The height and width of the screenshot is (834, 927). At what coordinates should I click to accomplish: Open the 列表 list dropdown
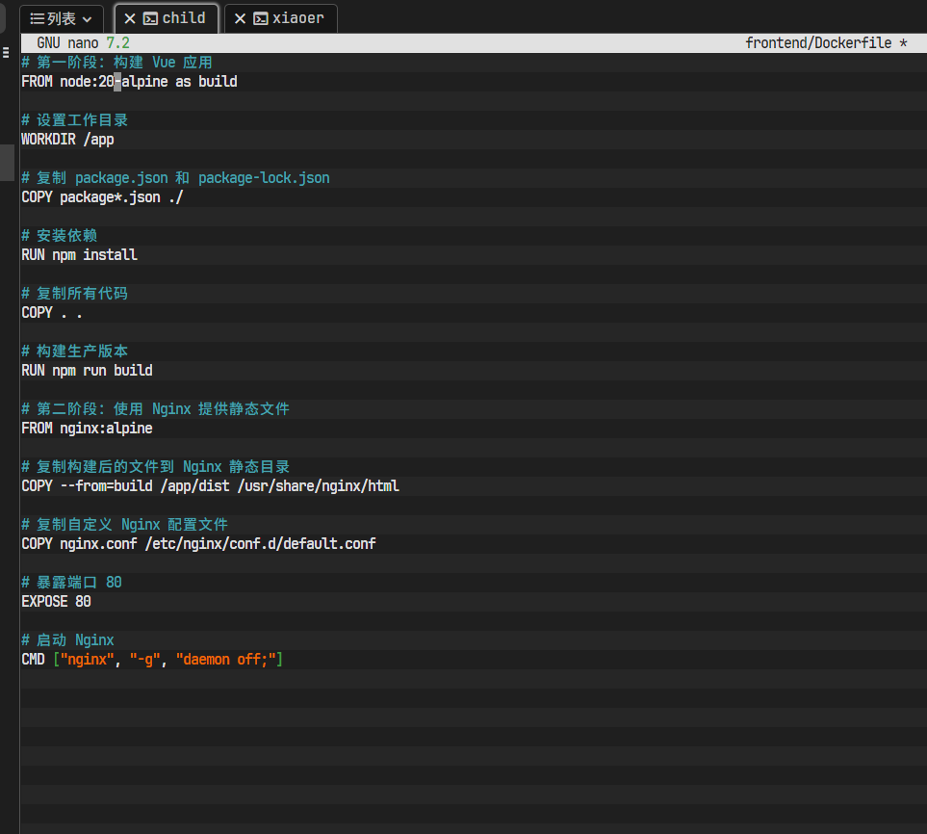point(62,19)
